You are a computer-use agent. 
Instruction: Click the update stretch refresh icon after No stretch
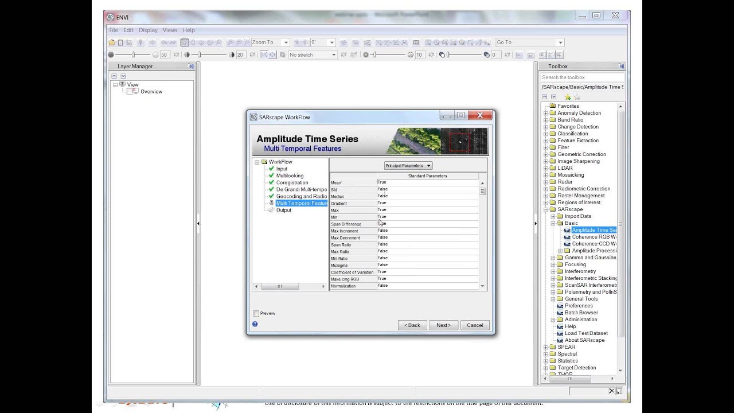click(x=343, y=55)
